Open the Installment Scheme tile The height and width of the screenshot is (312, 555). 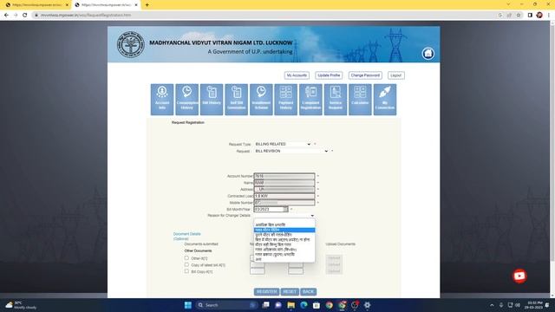pyautogui.click(x=261, y=100)
